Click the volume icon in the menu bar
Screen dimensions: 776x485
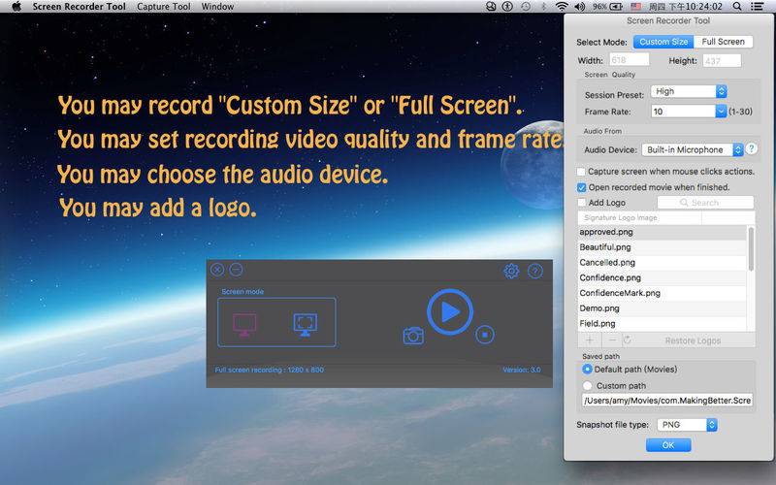[579, 7]
